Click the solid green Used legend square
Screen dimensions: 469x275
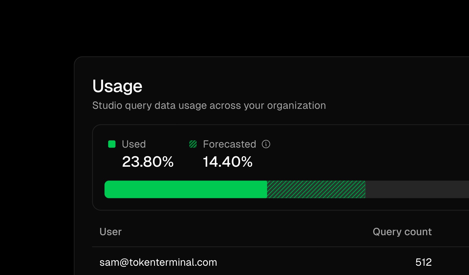[x=112, y=144]
